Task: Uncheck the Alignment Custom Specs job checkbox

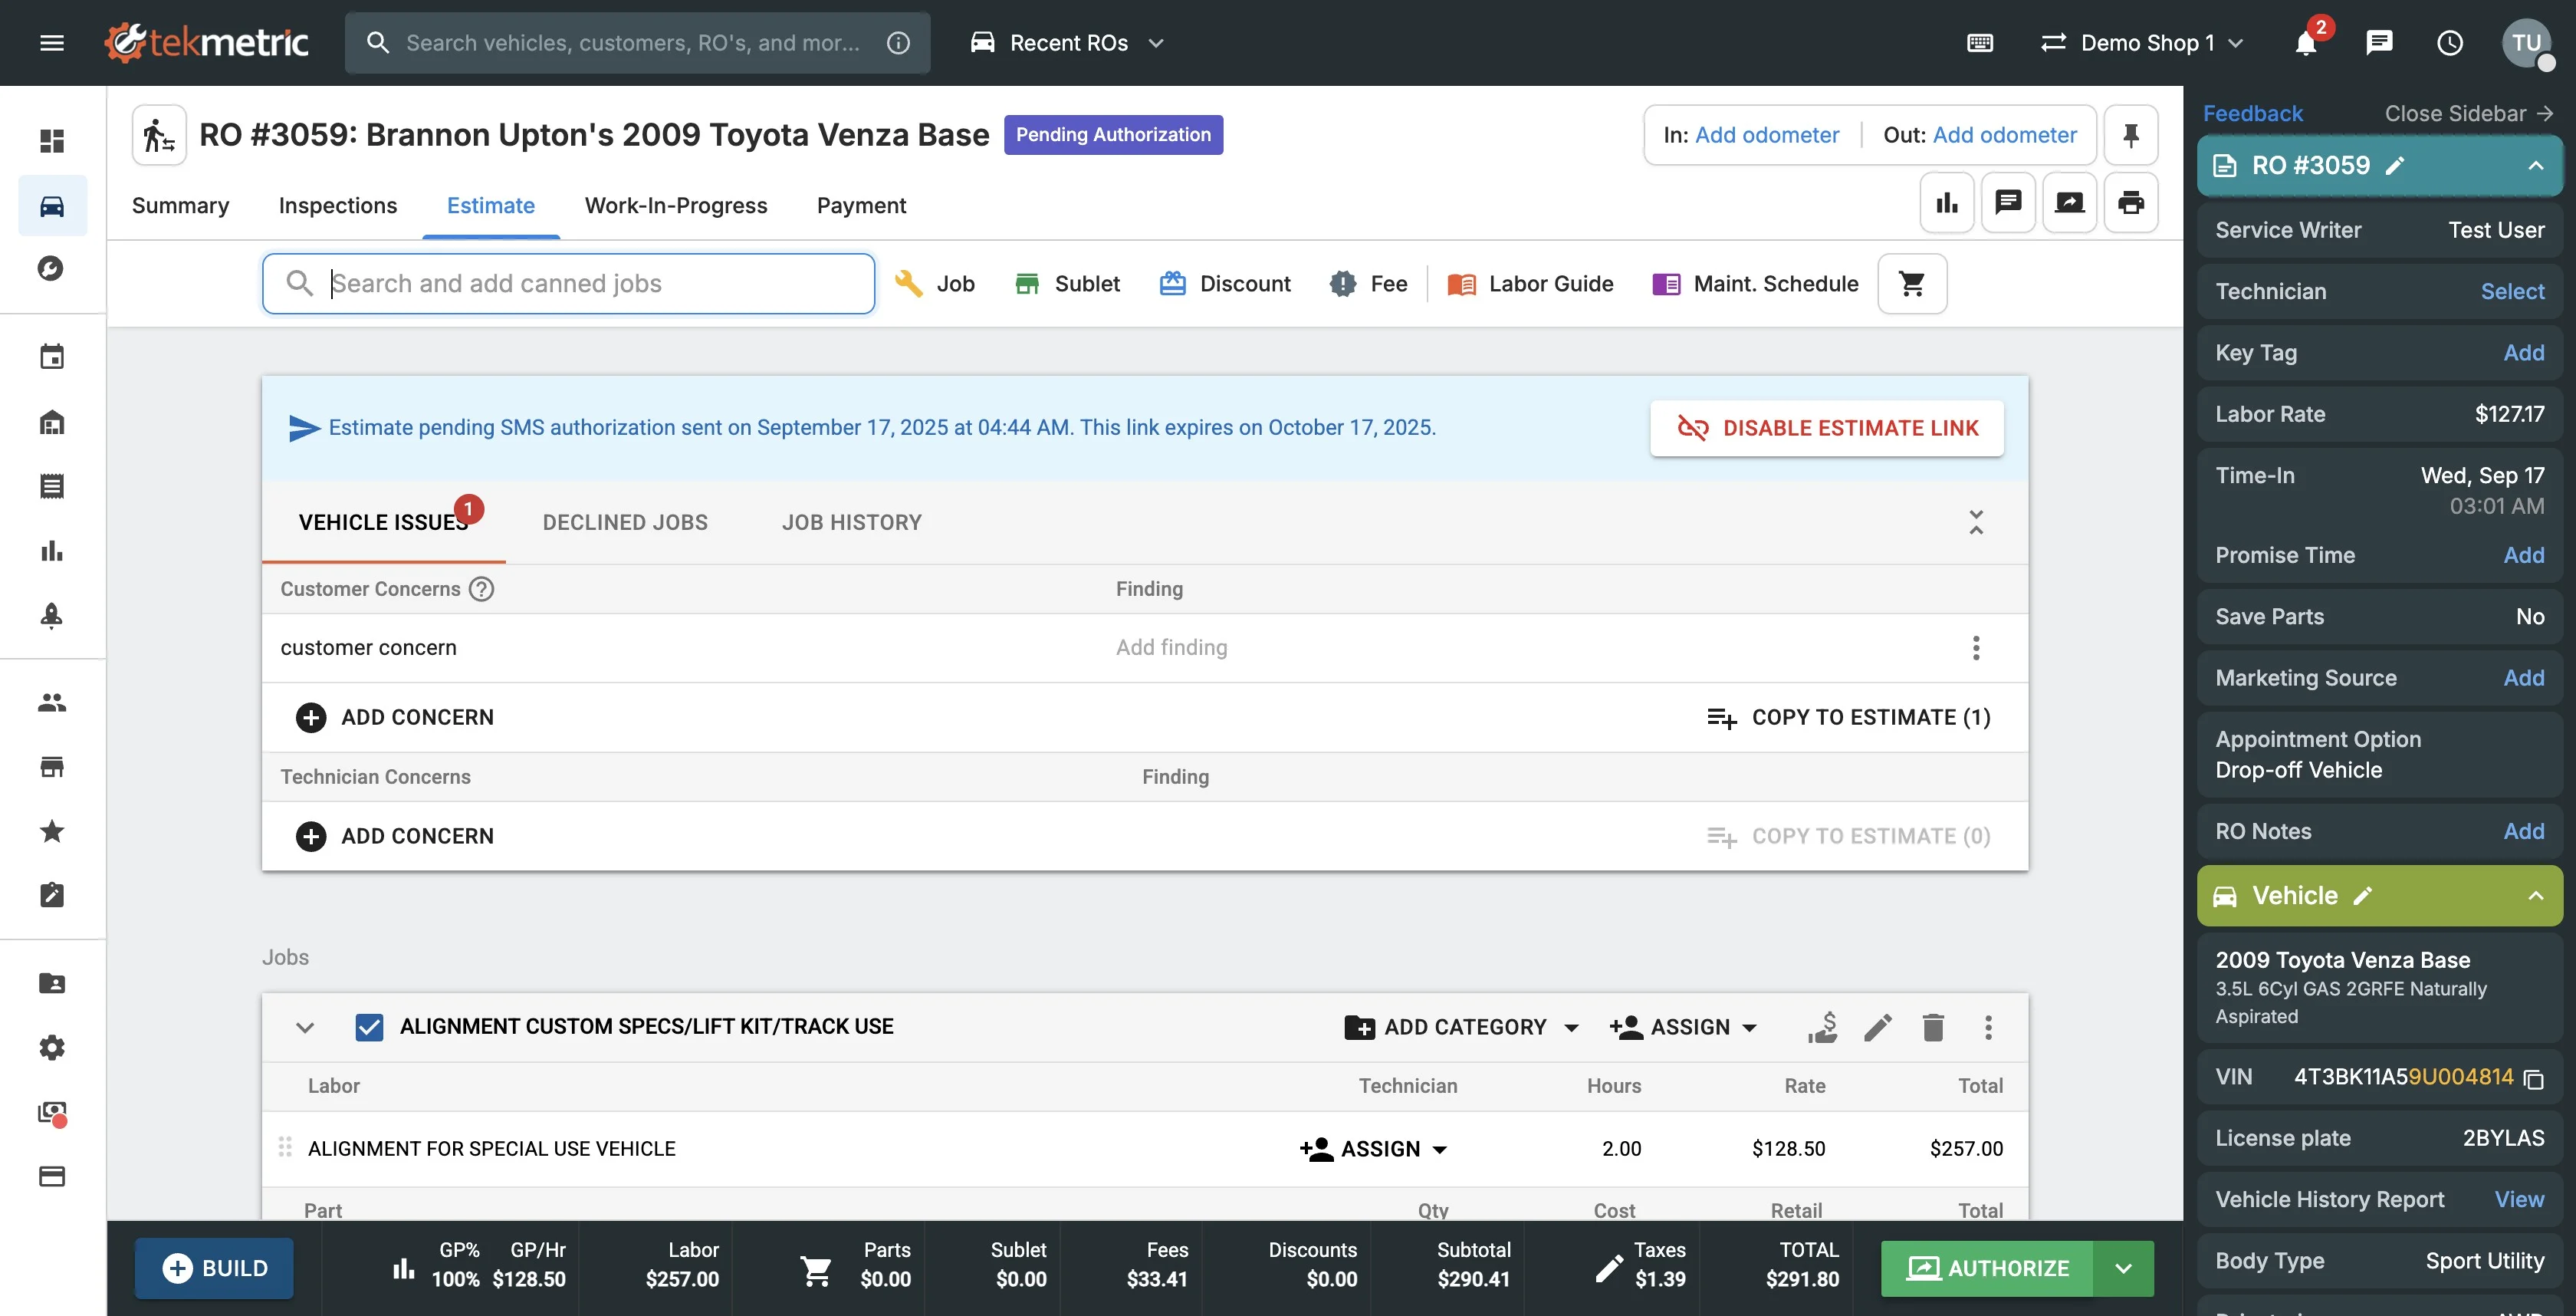Action: 369,1027
